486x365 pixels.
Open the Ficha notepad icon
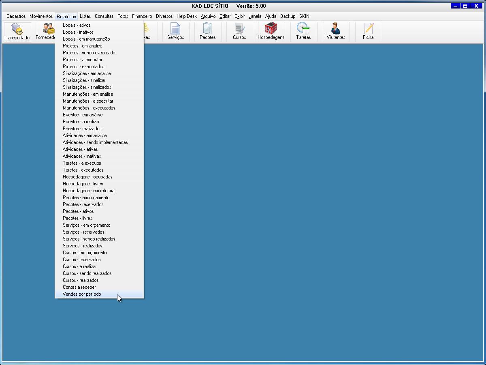coord(368,32)
